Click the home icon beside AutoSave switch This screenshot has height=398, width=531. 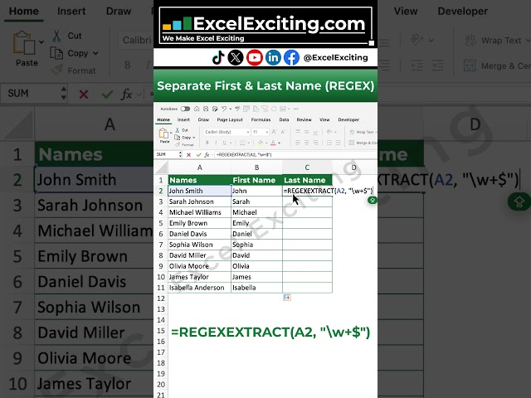coord(197,109)
